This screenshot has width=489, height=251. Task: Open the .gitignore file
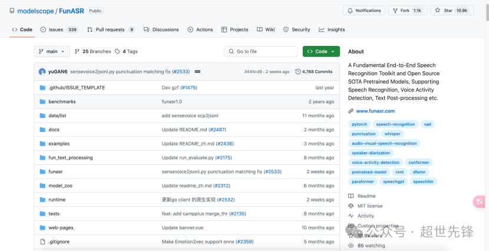click(59, 242)
